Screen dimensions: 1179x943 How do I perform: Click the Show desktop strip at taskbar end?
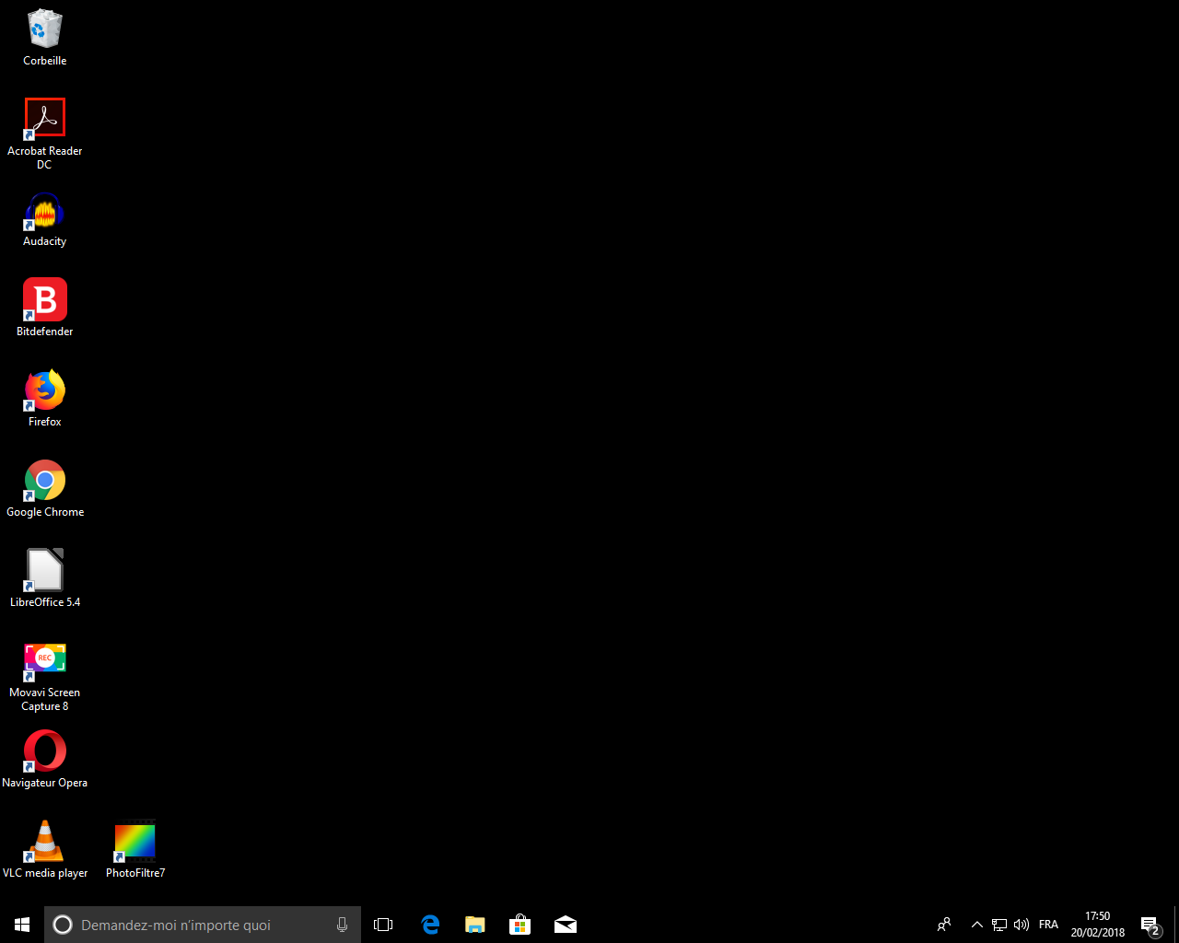coord(1176,925)
